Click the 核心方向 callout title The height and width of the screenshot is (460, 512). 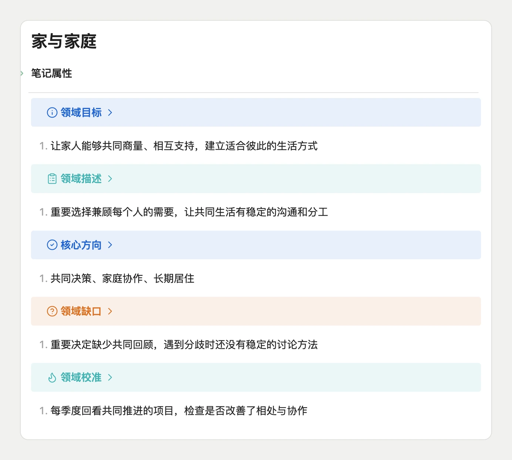pyautogui.click(x=81, y=245)
